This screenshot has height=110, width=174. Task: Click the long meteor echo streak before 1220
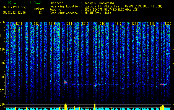(163, 84)
